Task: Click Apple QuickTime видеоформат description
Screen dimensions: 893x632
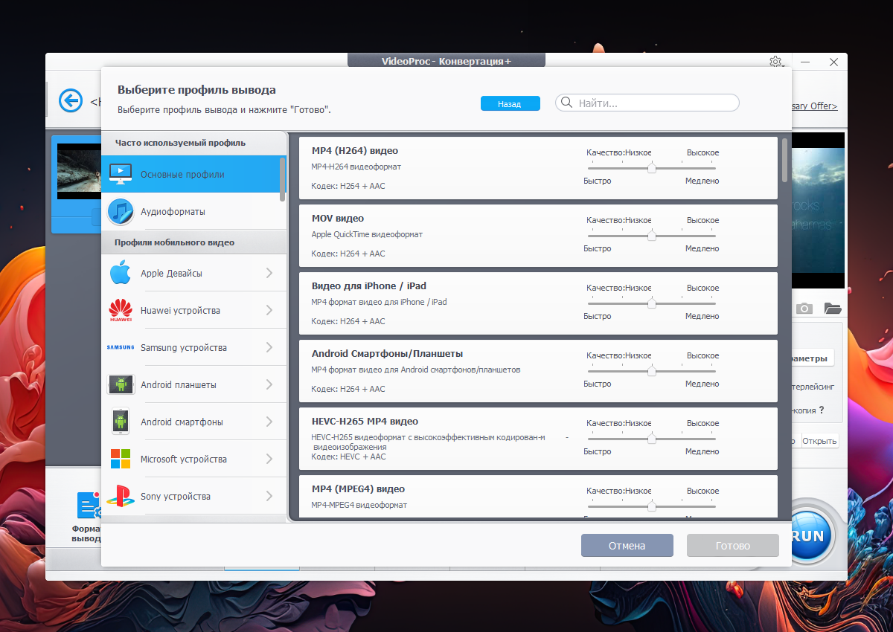Action: [x=367, y=234]
